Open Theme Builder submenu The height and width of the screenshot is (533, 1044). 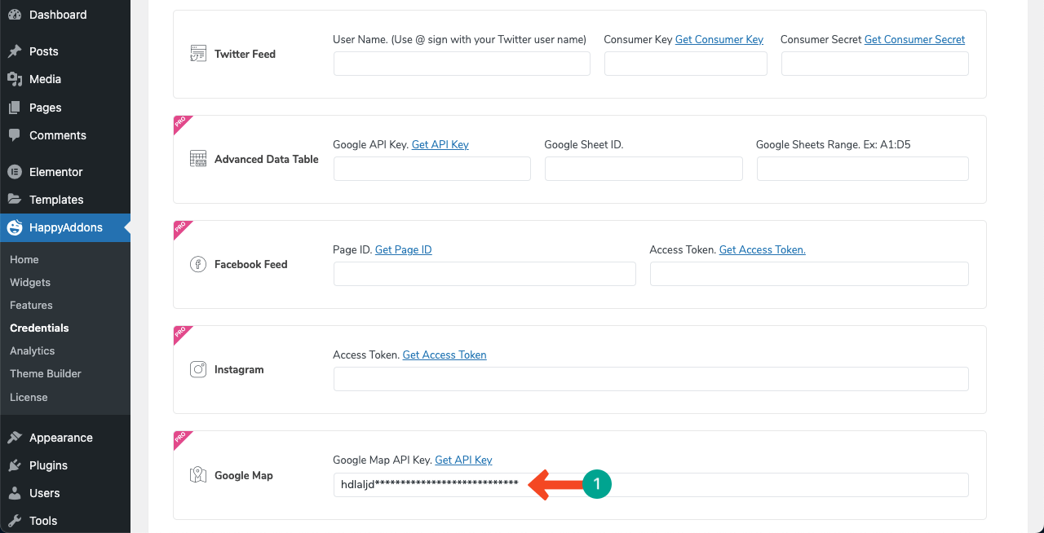coord(46,373)
